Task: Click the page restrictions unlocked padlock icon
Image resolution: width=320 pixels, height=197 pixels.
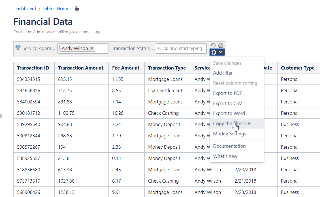Action: tap(77, 8)
